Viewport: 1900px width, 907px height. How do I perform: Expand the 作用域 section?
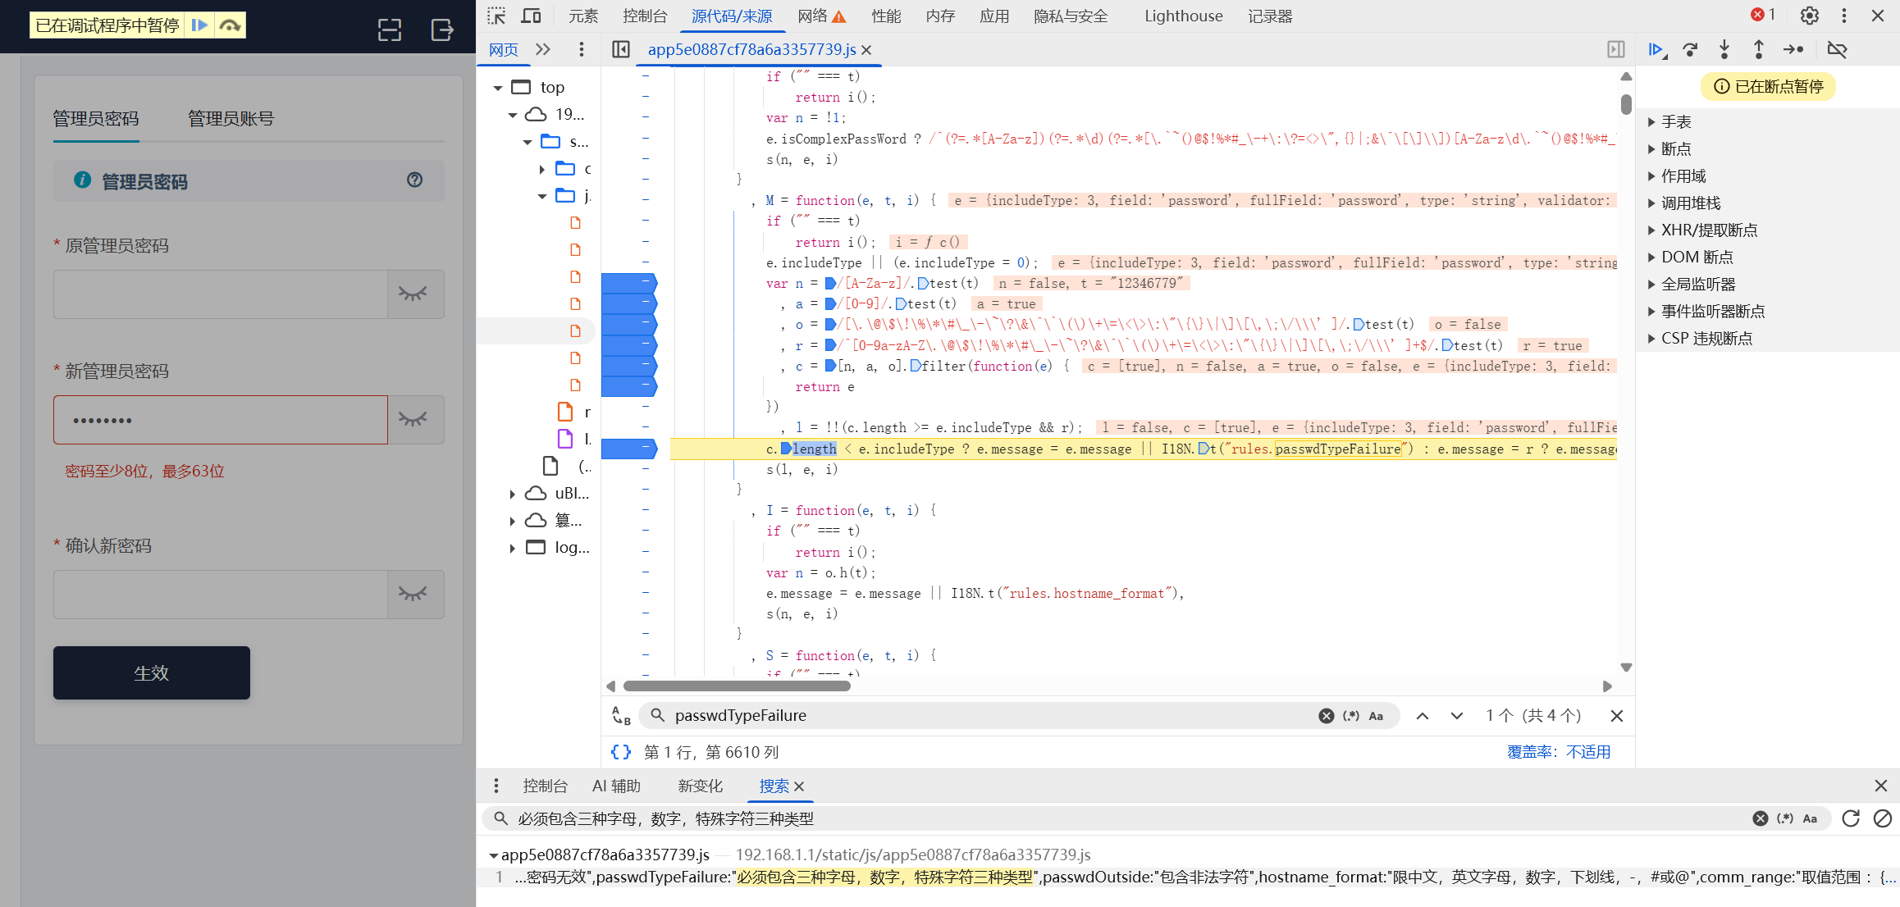coord(1683,175)
